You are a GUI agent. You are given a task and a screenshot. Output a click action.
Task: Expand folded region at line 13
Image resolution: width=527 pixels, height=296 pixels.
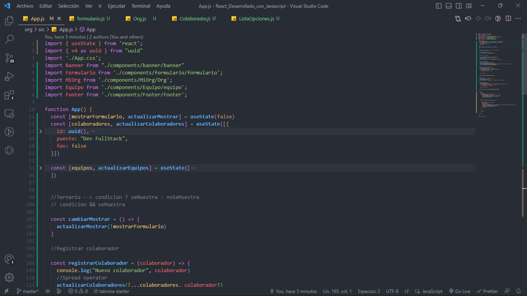pyautogui.click(x=41, y=131)
